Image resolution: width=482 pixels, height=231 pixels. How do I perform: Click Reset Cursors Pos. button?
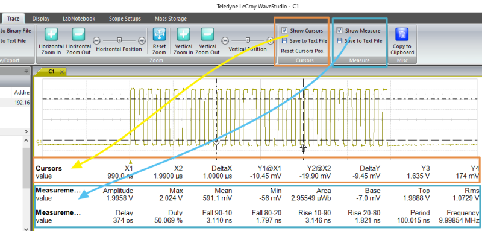[303, 51]
